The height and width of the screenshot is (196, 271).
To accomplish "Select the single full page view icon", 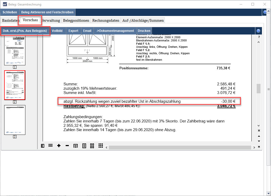I will tap(84, 146).
